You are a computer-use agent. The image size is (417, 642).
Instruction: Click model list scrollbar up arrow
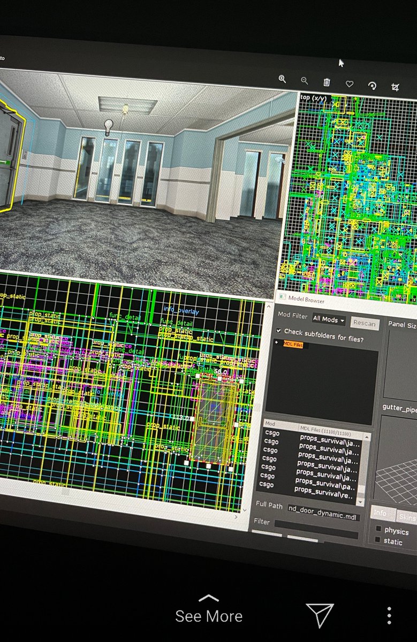[366, 436]
